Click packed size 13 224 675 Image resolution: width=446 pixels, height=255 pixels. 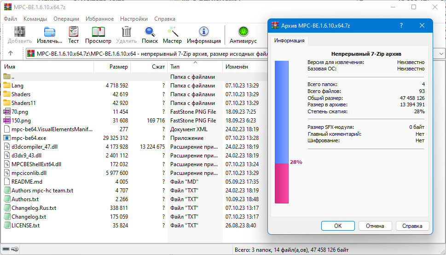tap(152, 147)
